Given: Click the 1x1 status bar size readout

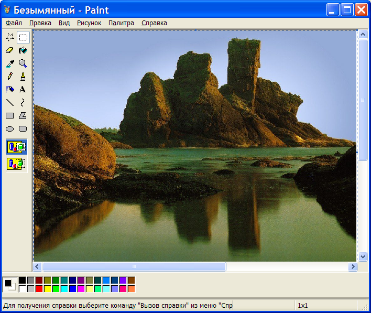Looking at the screenshot, I should pos(303,306).
